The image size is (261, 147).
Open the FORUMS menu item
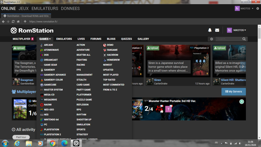(x=96, y=39)
